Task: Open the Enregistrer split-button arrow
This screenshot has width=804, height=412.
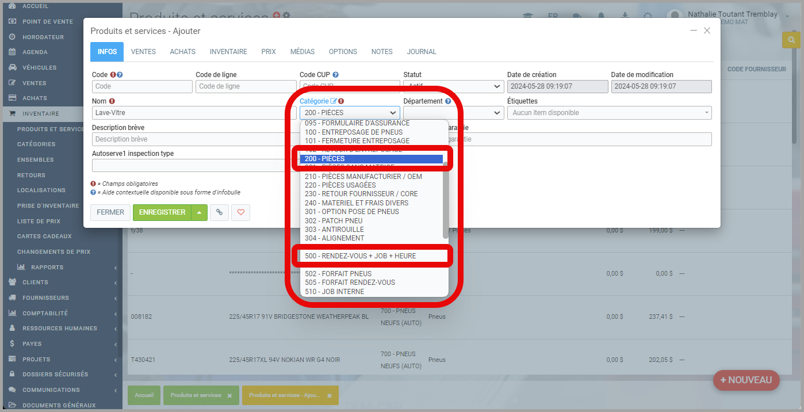Action: (x=198, y=212)
